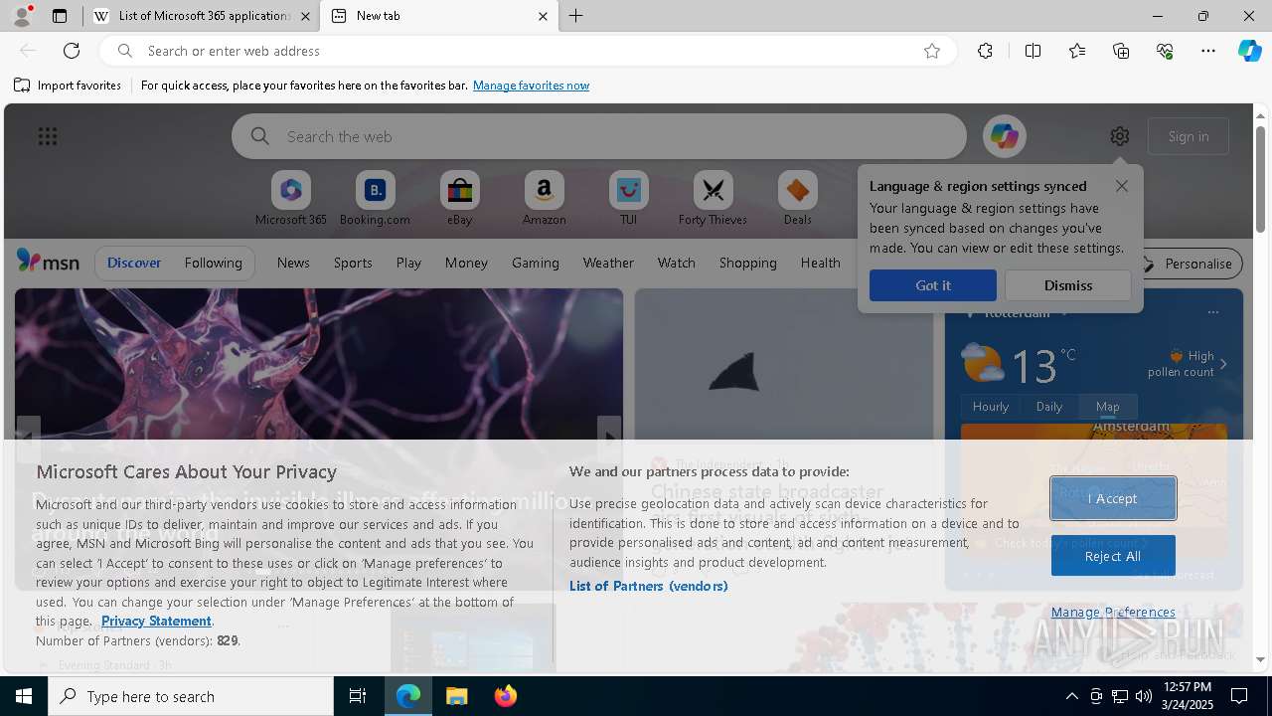Open the Weather menu item
1272x716 pixels.
click(x=608, y=263)
